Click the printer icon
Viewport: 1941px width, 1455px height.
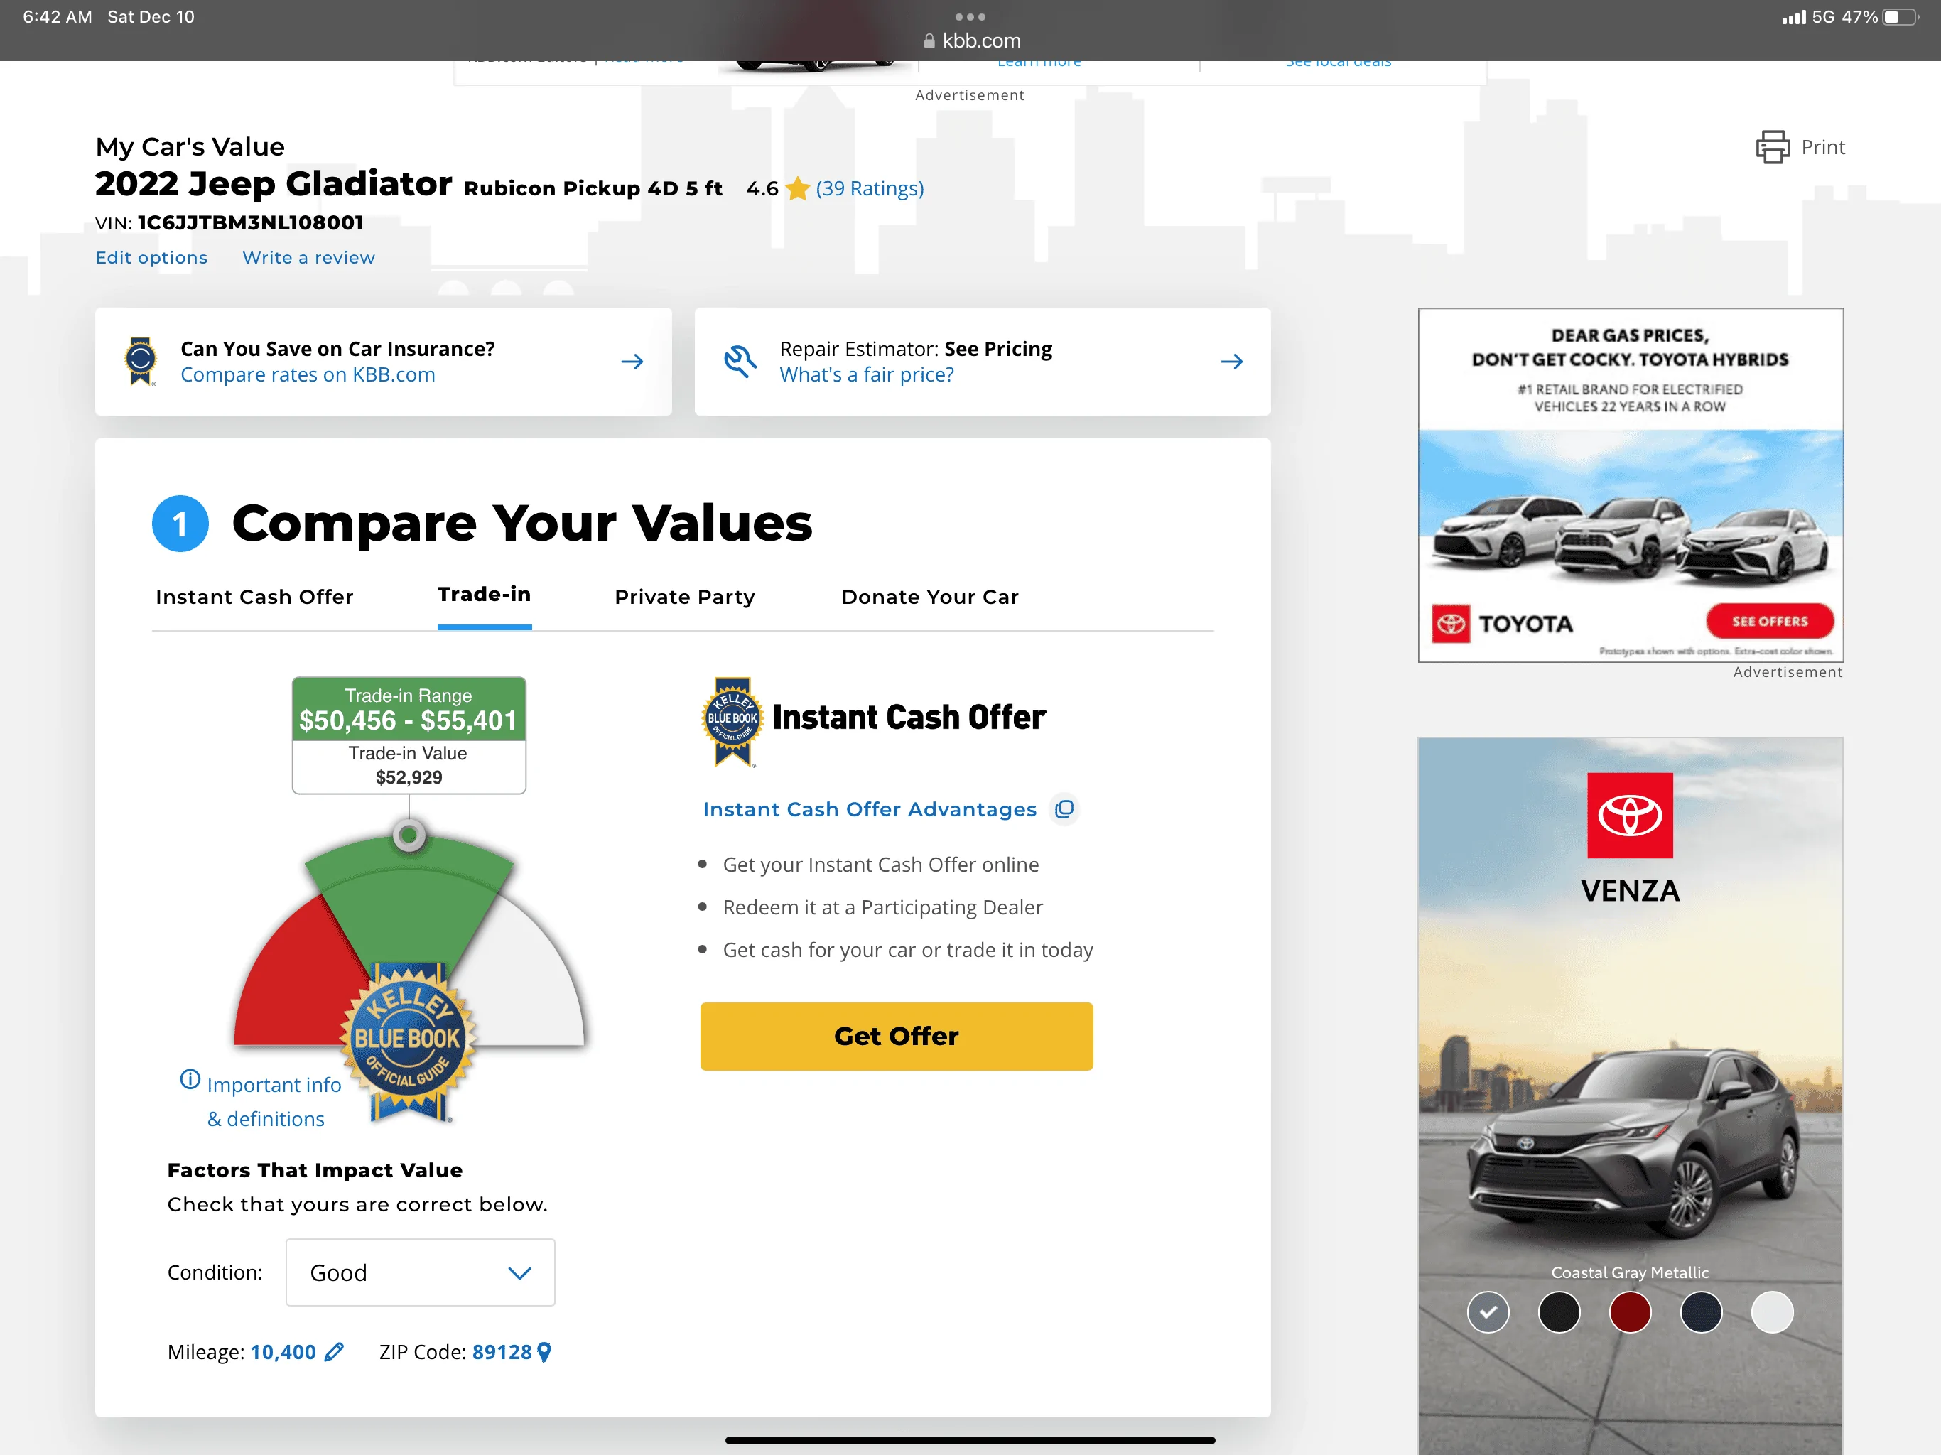(x=1772, y=148)
